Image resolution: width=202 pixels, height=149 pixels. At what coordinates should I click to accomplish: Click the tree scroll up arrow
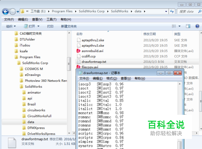tap(69, 33)
